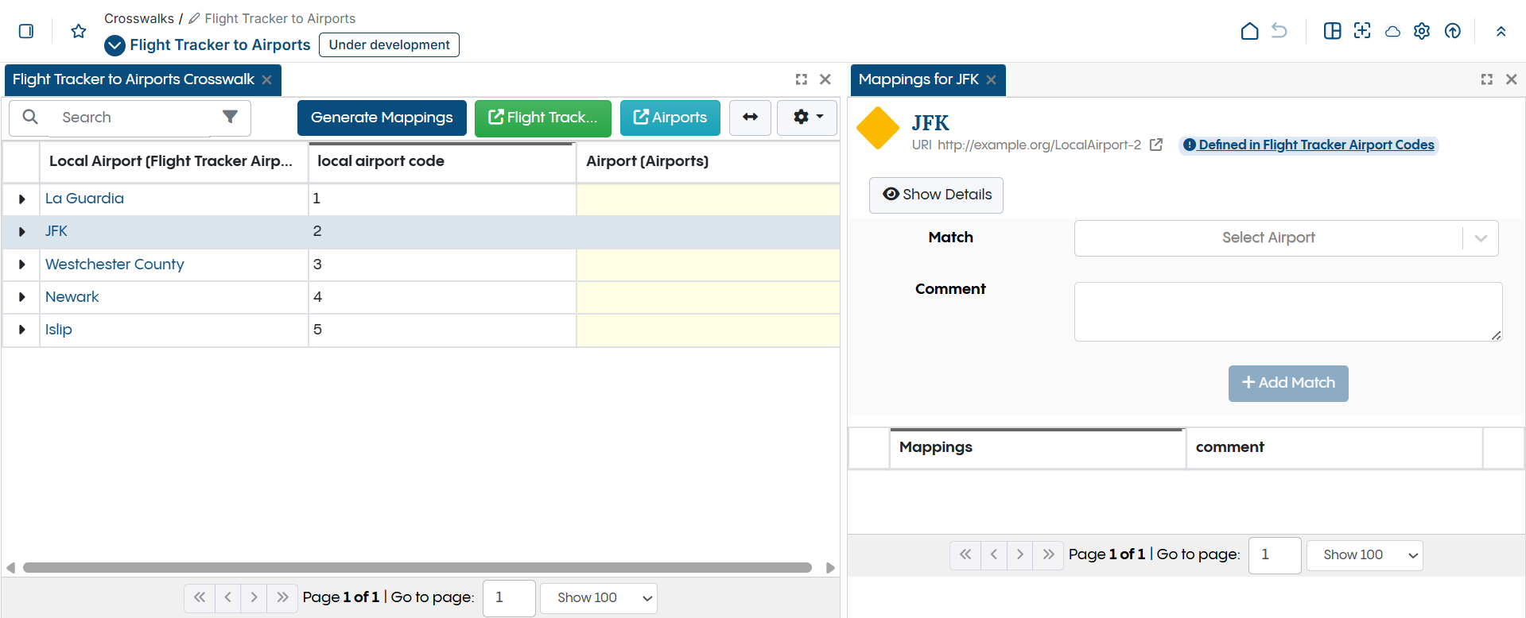
Task: Toggle the left sidebar panel icon
Action: click(x=26, y=31)
